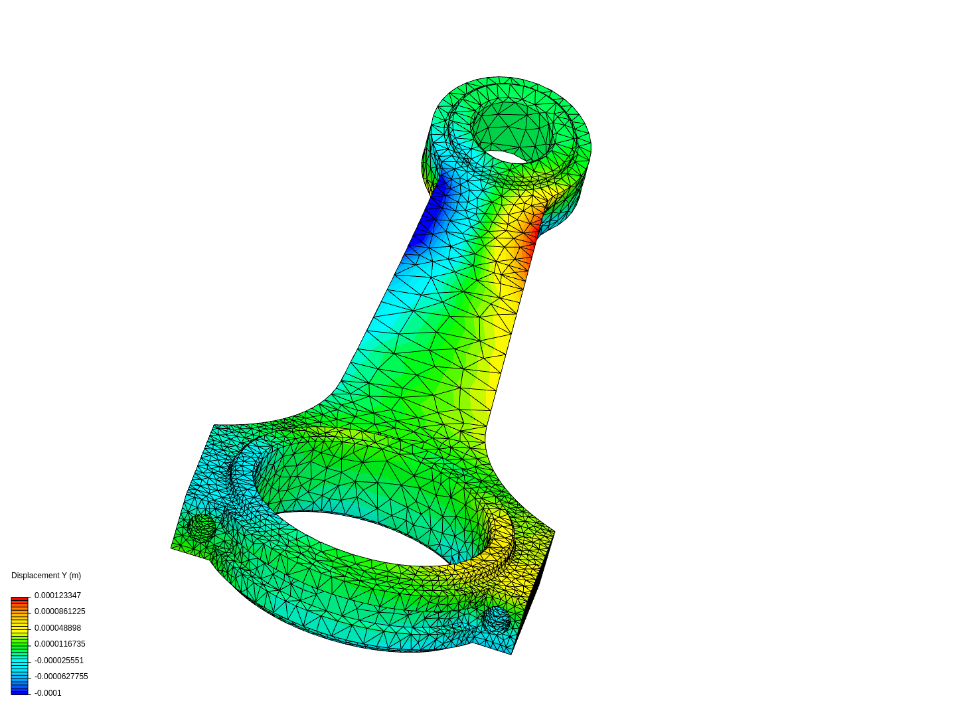This screenshot has width=956, height=717.
Task: Click the legend value -0.0000627755
Action: pyautogui.click(x=61, y=677)
